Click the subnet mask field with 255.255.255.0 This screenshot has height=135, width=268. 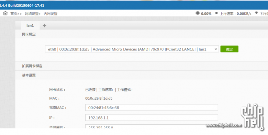tap(152, 127)
